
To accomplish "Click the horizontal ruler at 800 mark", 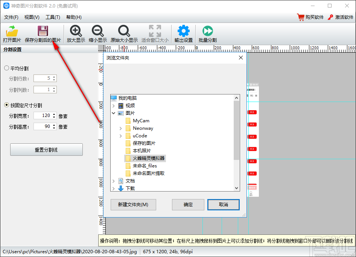I will click(275, 48).
